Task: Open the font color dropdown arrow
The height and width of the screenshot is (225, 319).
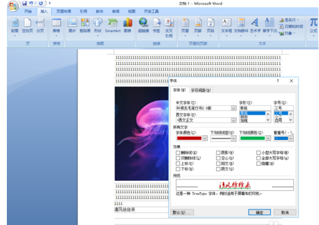Action: [205, 138]
